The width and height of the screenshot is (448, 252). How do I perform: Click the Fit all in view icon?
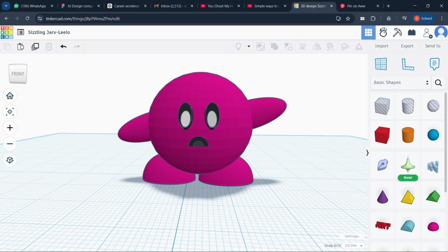(x=10, y=112)
